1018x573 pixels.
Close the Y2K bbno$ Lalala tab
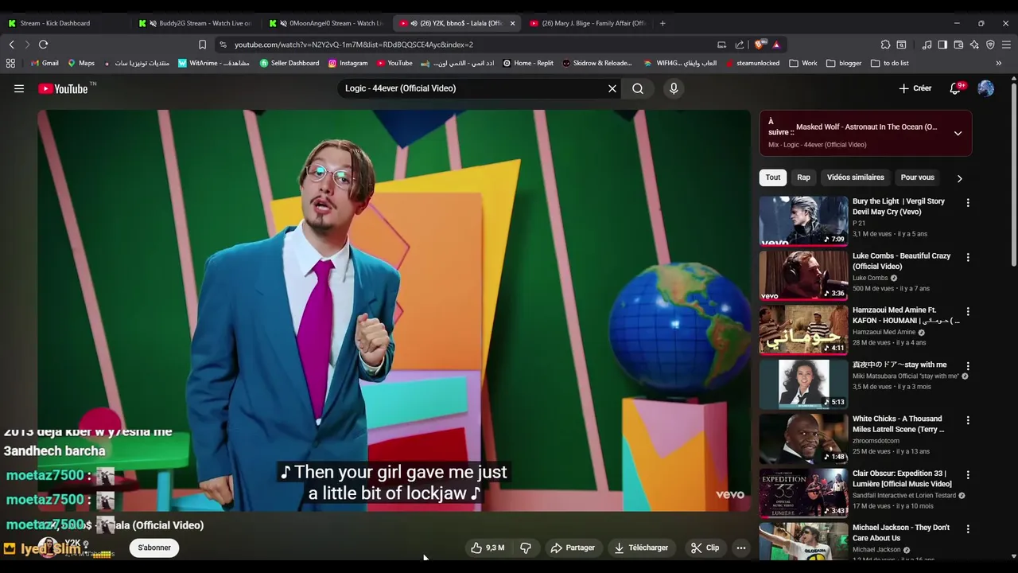pos(512,23)
